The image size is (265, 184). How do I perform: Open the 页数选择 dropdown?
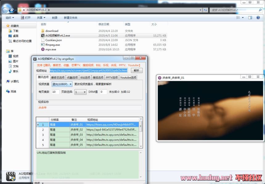(80, 92)
